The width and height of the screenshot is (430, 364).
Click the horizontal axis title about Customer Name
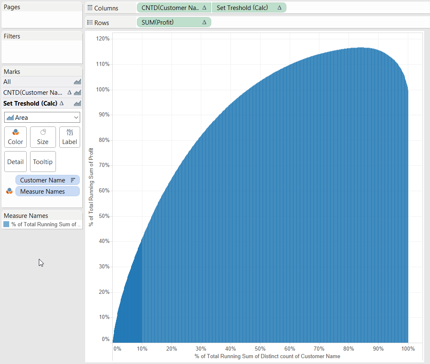click(267, 356)
